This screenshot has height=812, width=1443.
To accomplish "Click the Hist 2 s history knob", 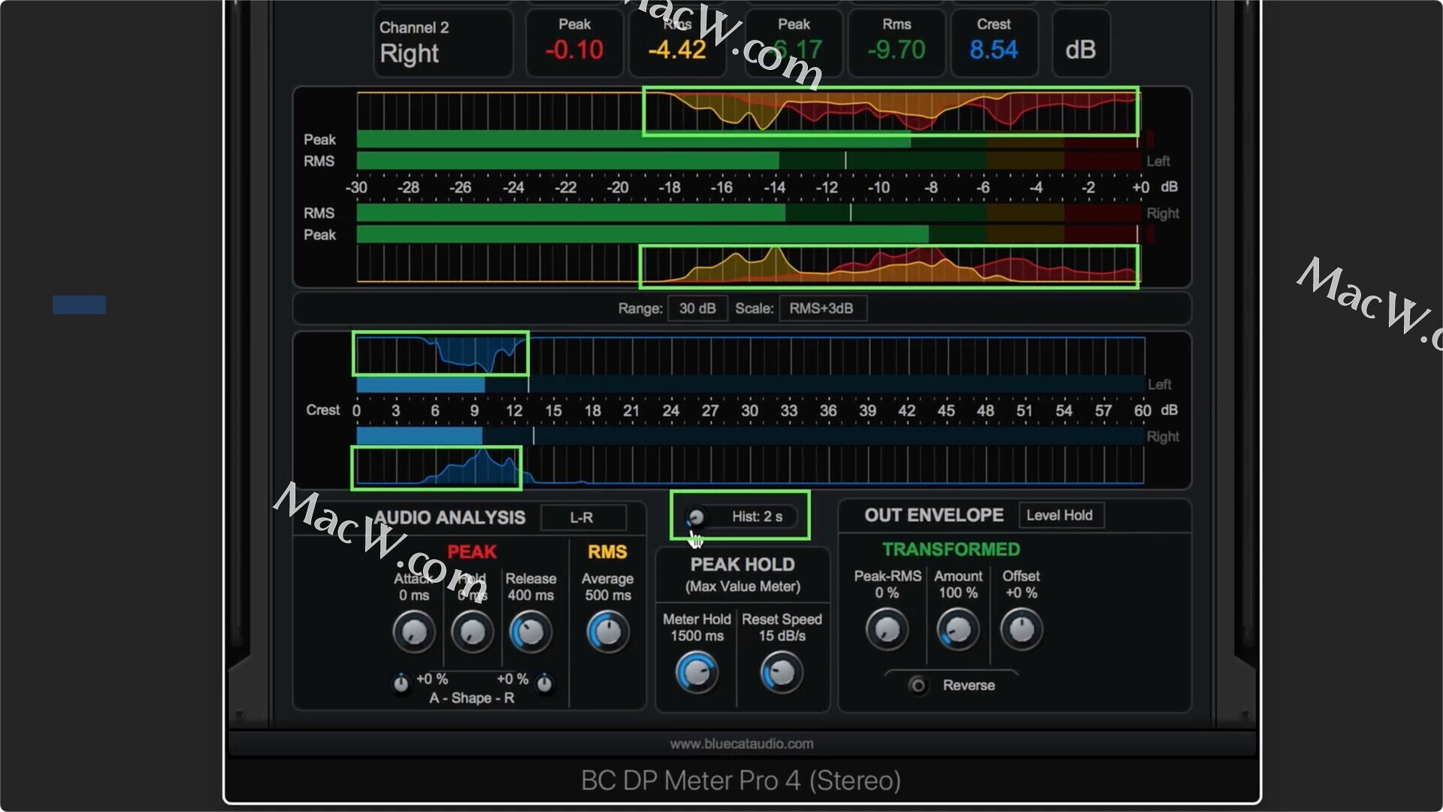I will coord(696,517).
